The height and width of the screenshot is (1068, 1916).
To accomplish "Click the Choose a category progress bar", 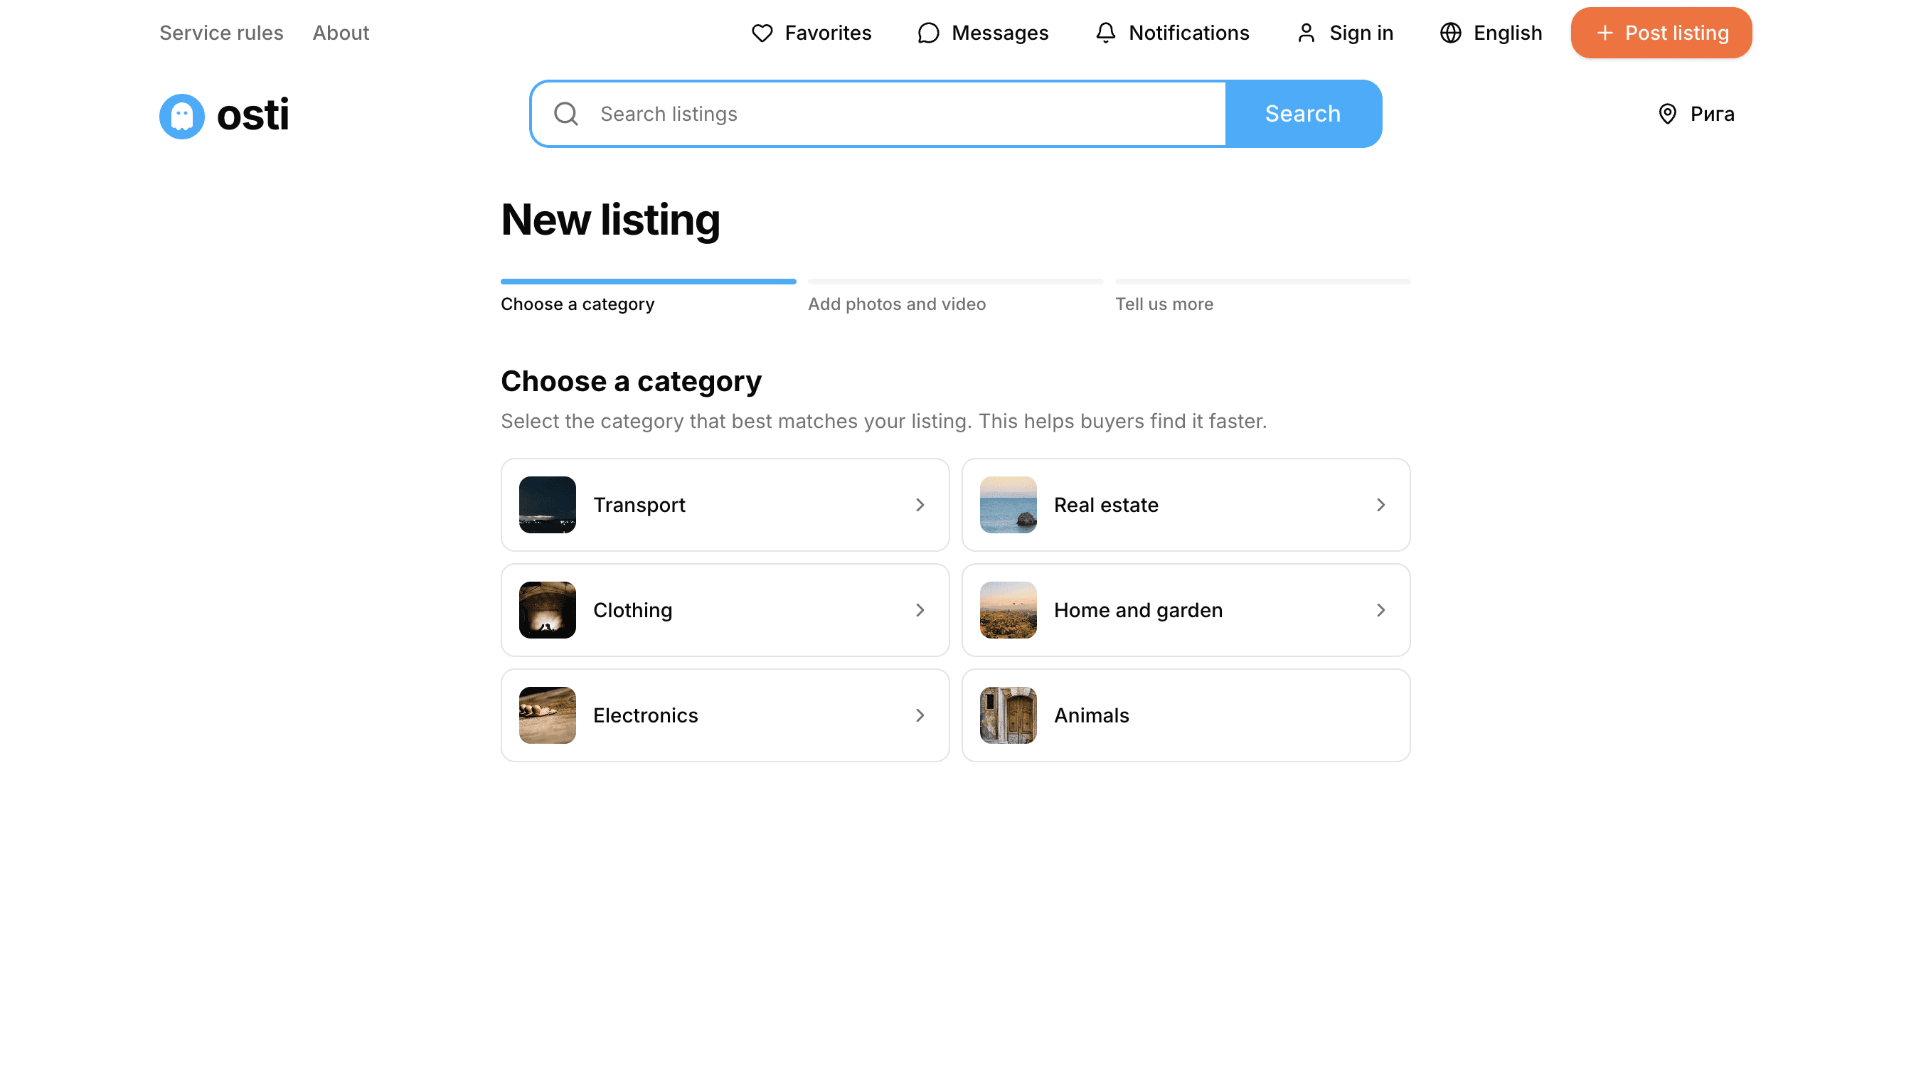I will coord(649,282).
